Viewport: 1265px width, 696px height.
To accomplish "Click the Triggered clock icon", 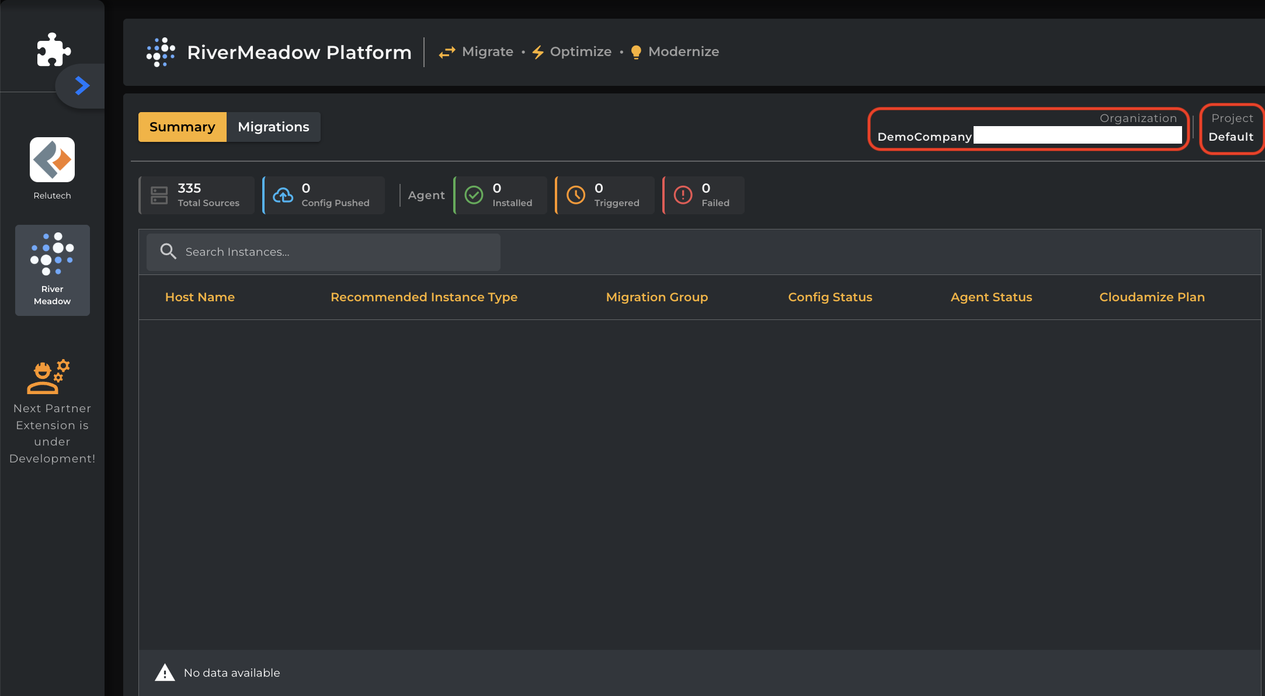I will [576, 195].
